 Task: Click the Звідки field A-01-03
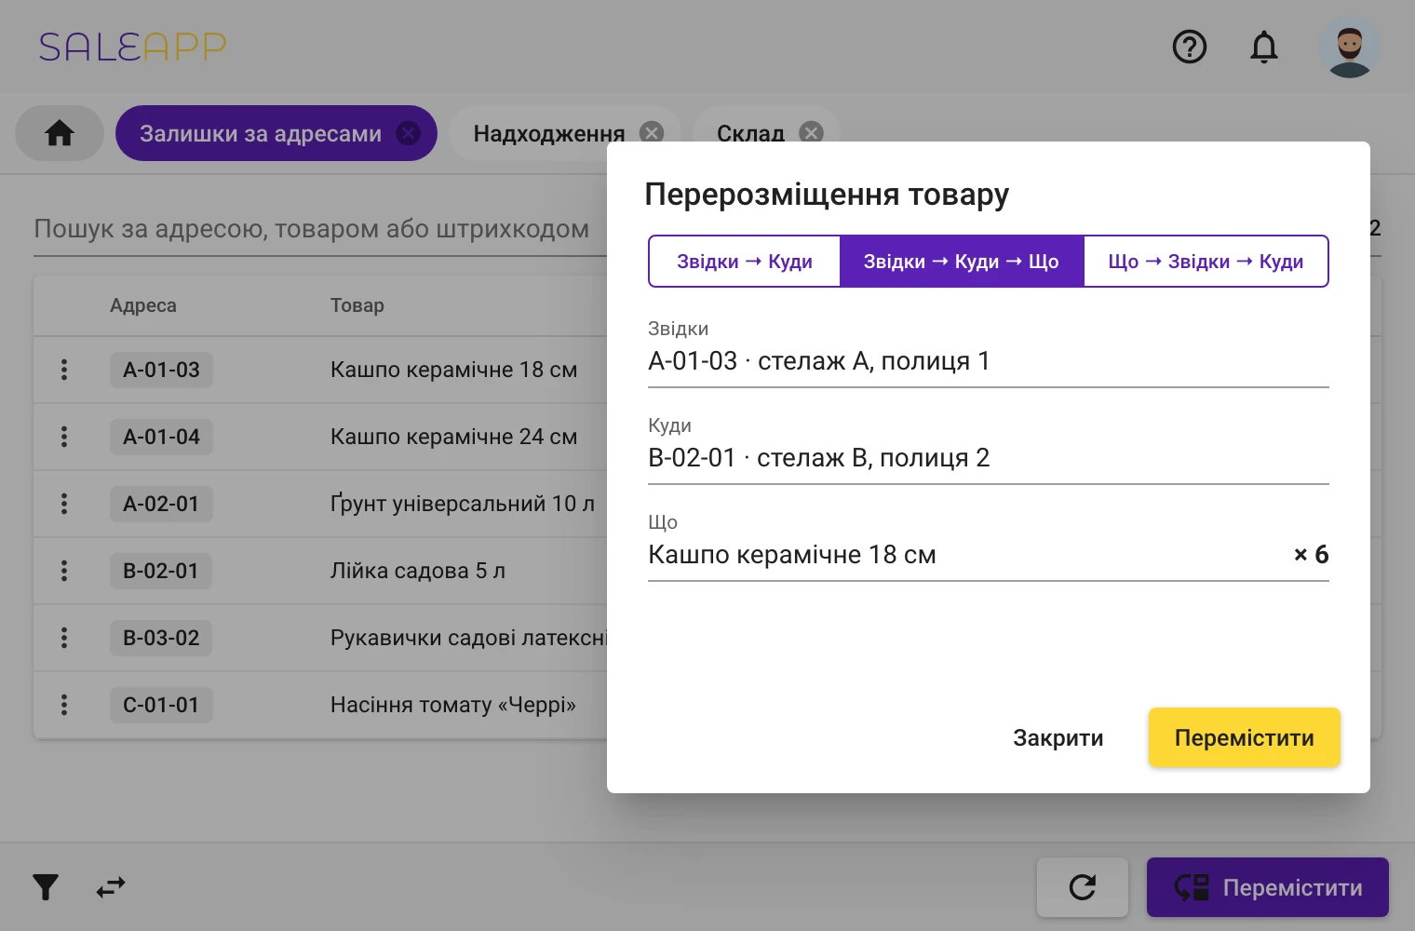(x=989, y=353)
